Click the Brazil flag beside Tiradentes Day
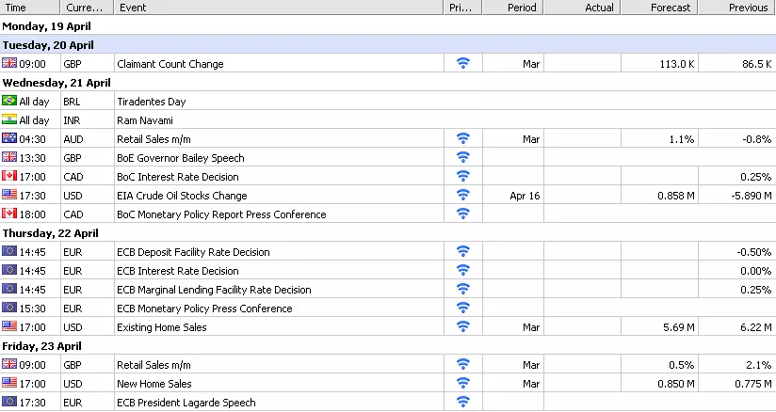The image size is (776, 412). [9, 101]
